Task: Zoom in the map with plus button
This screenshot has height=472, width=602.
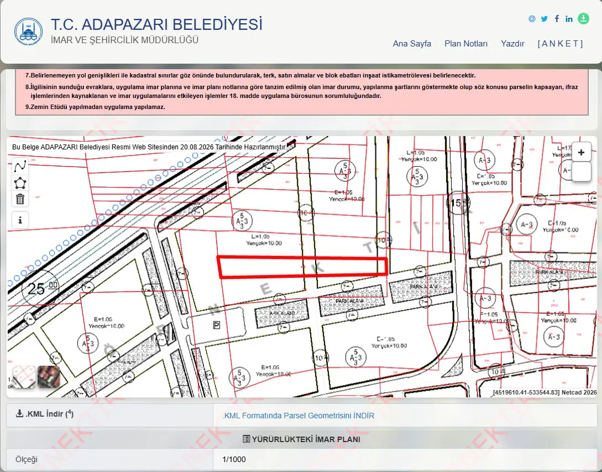Action: coord(581,152)
